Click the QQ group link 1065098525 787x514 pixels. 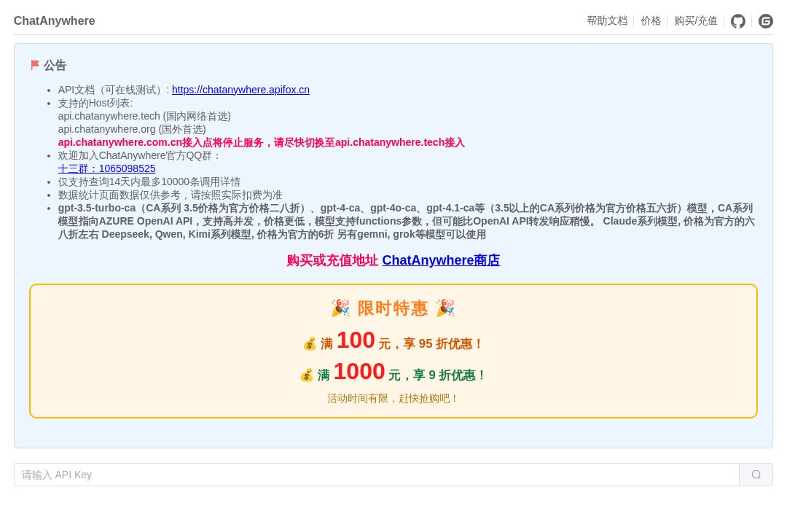point(106,168)
